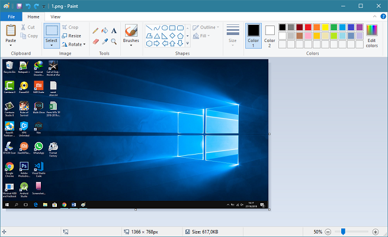Select the Eraser tool
This screenshot has width=388, height=237.
pyautogui.click(x=95, y=41)
